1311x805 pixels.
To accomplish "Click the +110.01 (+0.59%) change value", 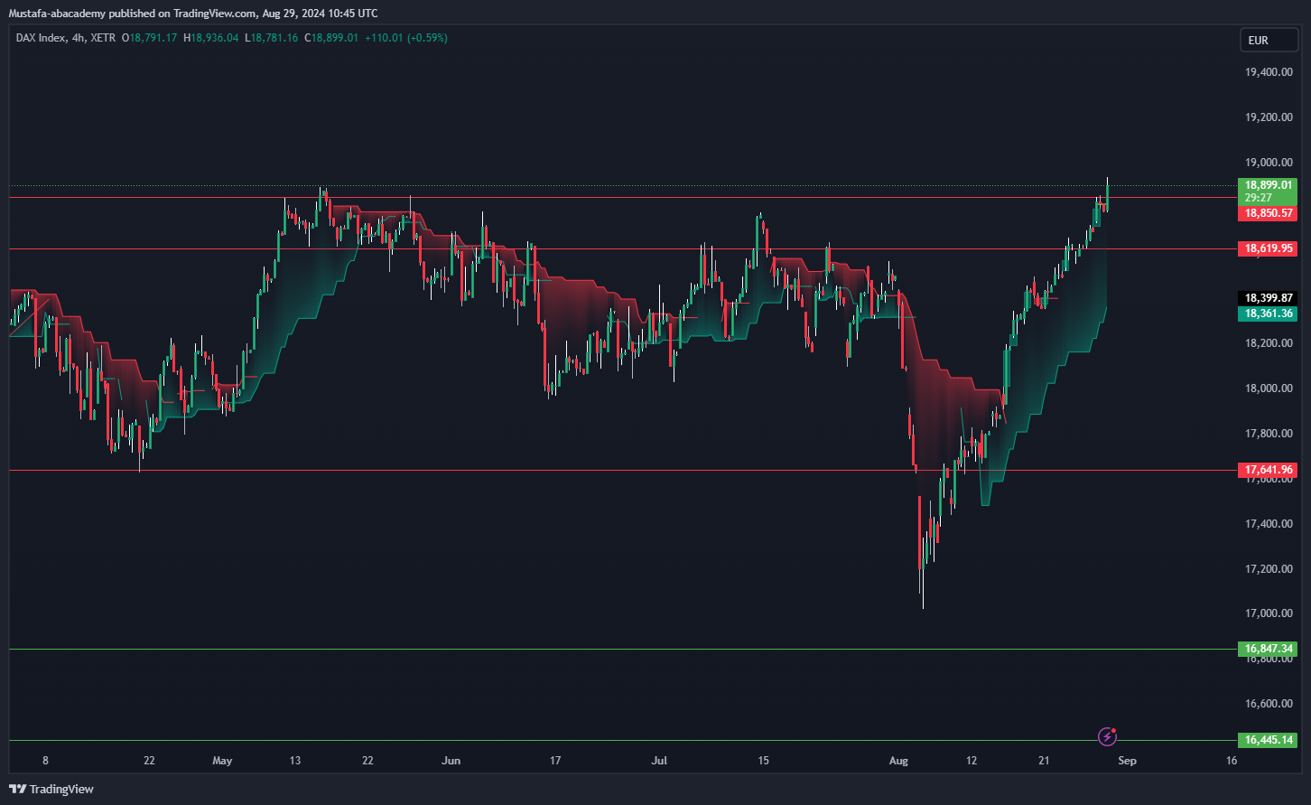I will (x=405, y=38).
